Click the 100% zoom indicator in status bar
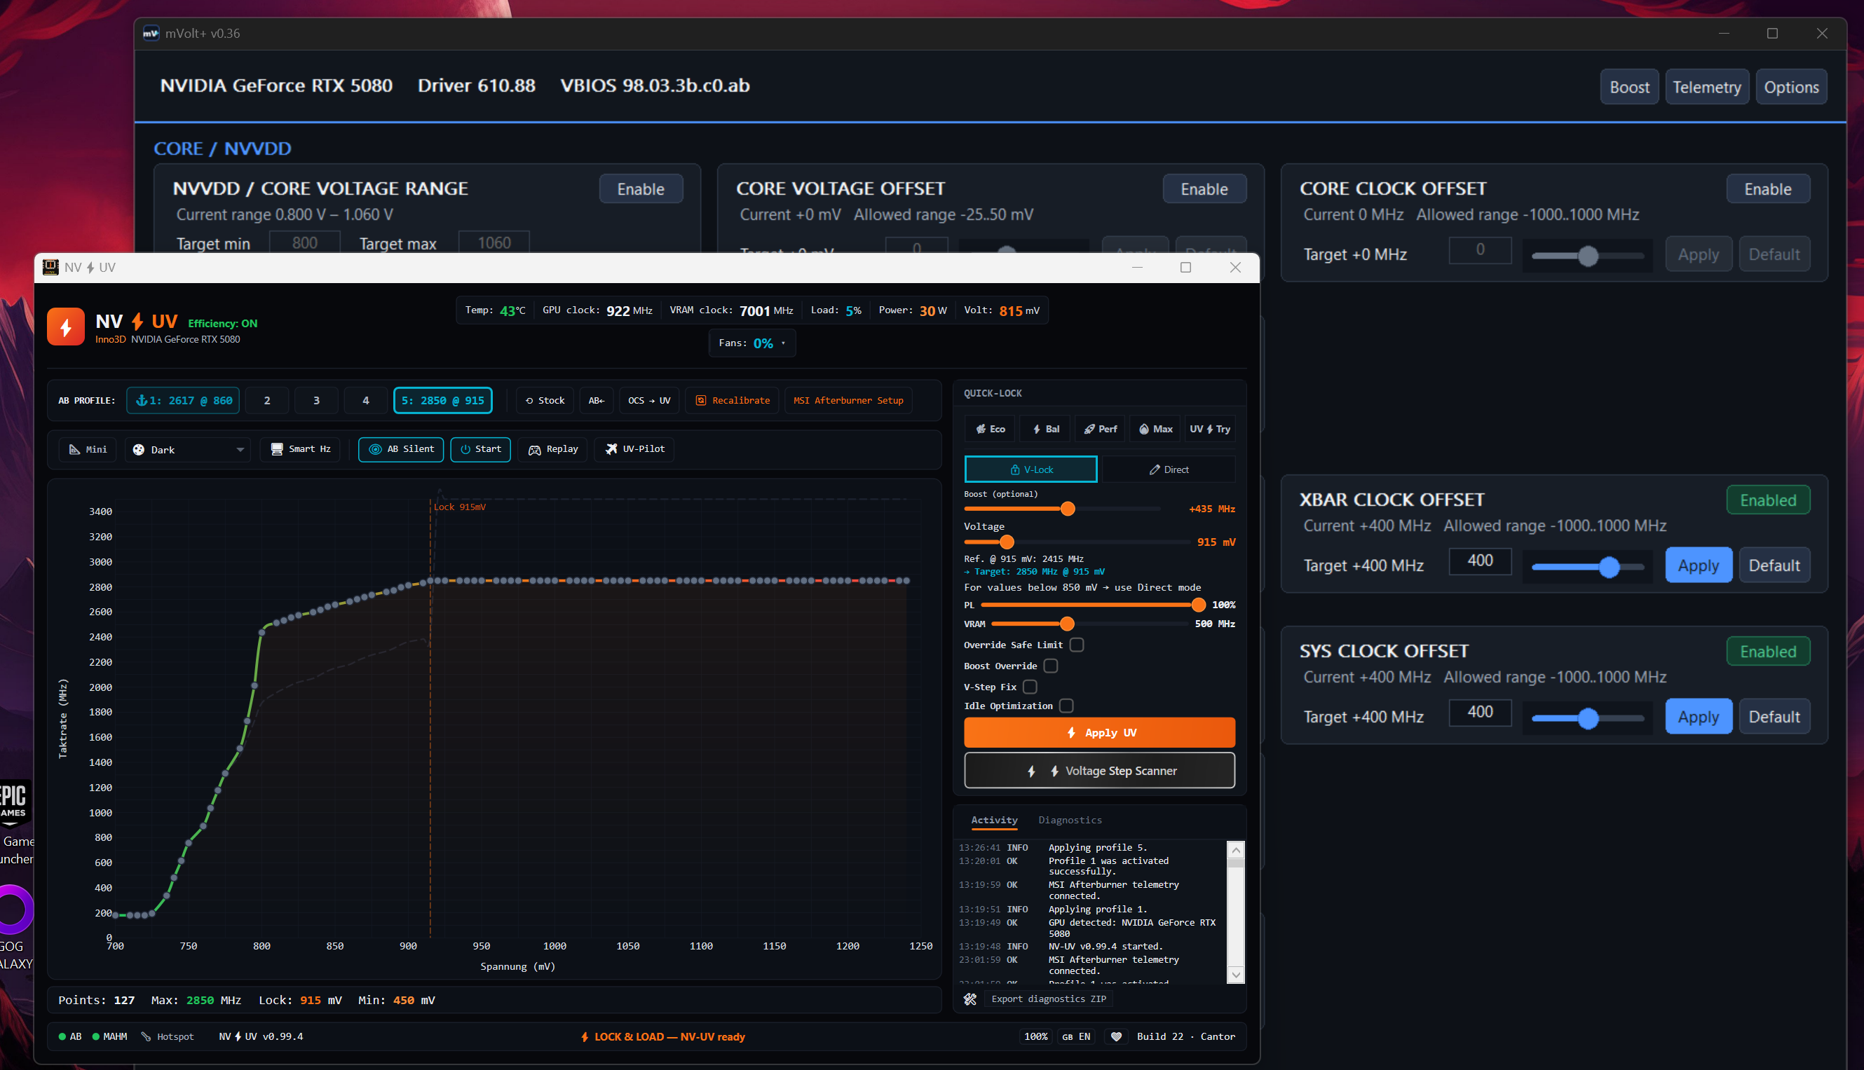This screenshot has width=1864, height=1070. 1035,1037
